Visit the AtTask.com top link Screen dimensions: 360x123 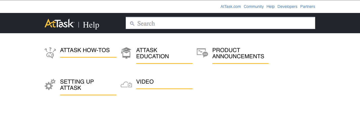pyautogui.click(x=231, y=6)
